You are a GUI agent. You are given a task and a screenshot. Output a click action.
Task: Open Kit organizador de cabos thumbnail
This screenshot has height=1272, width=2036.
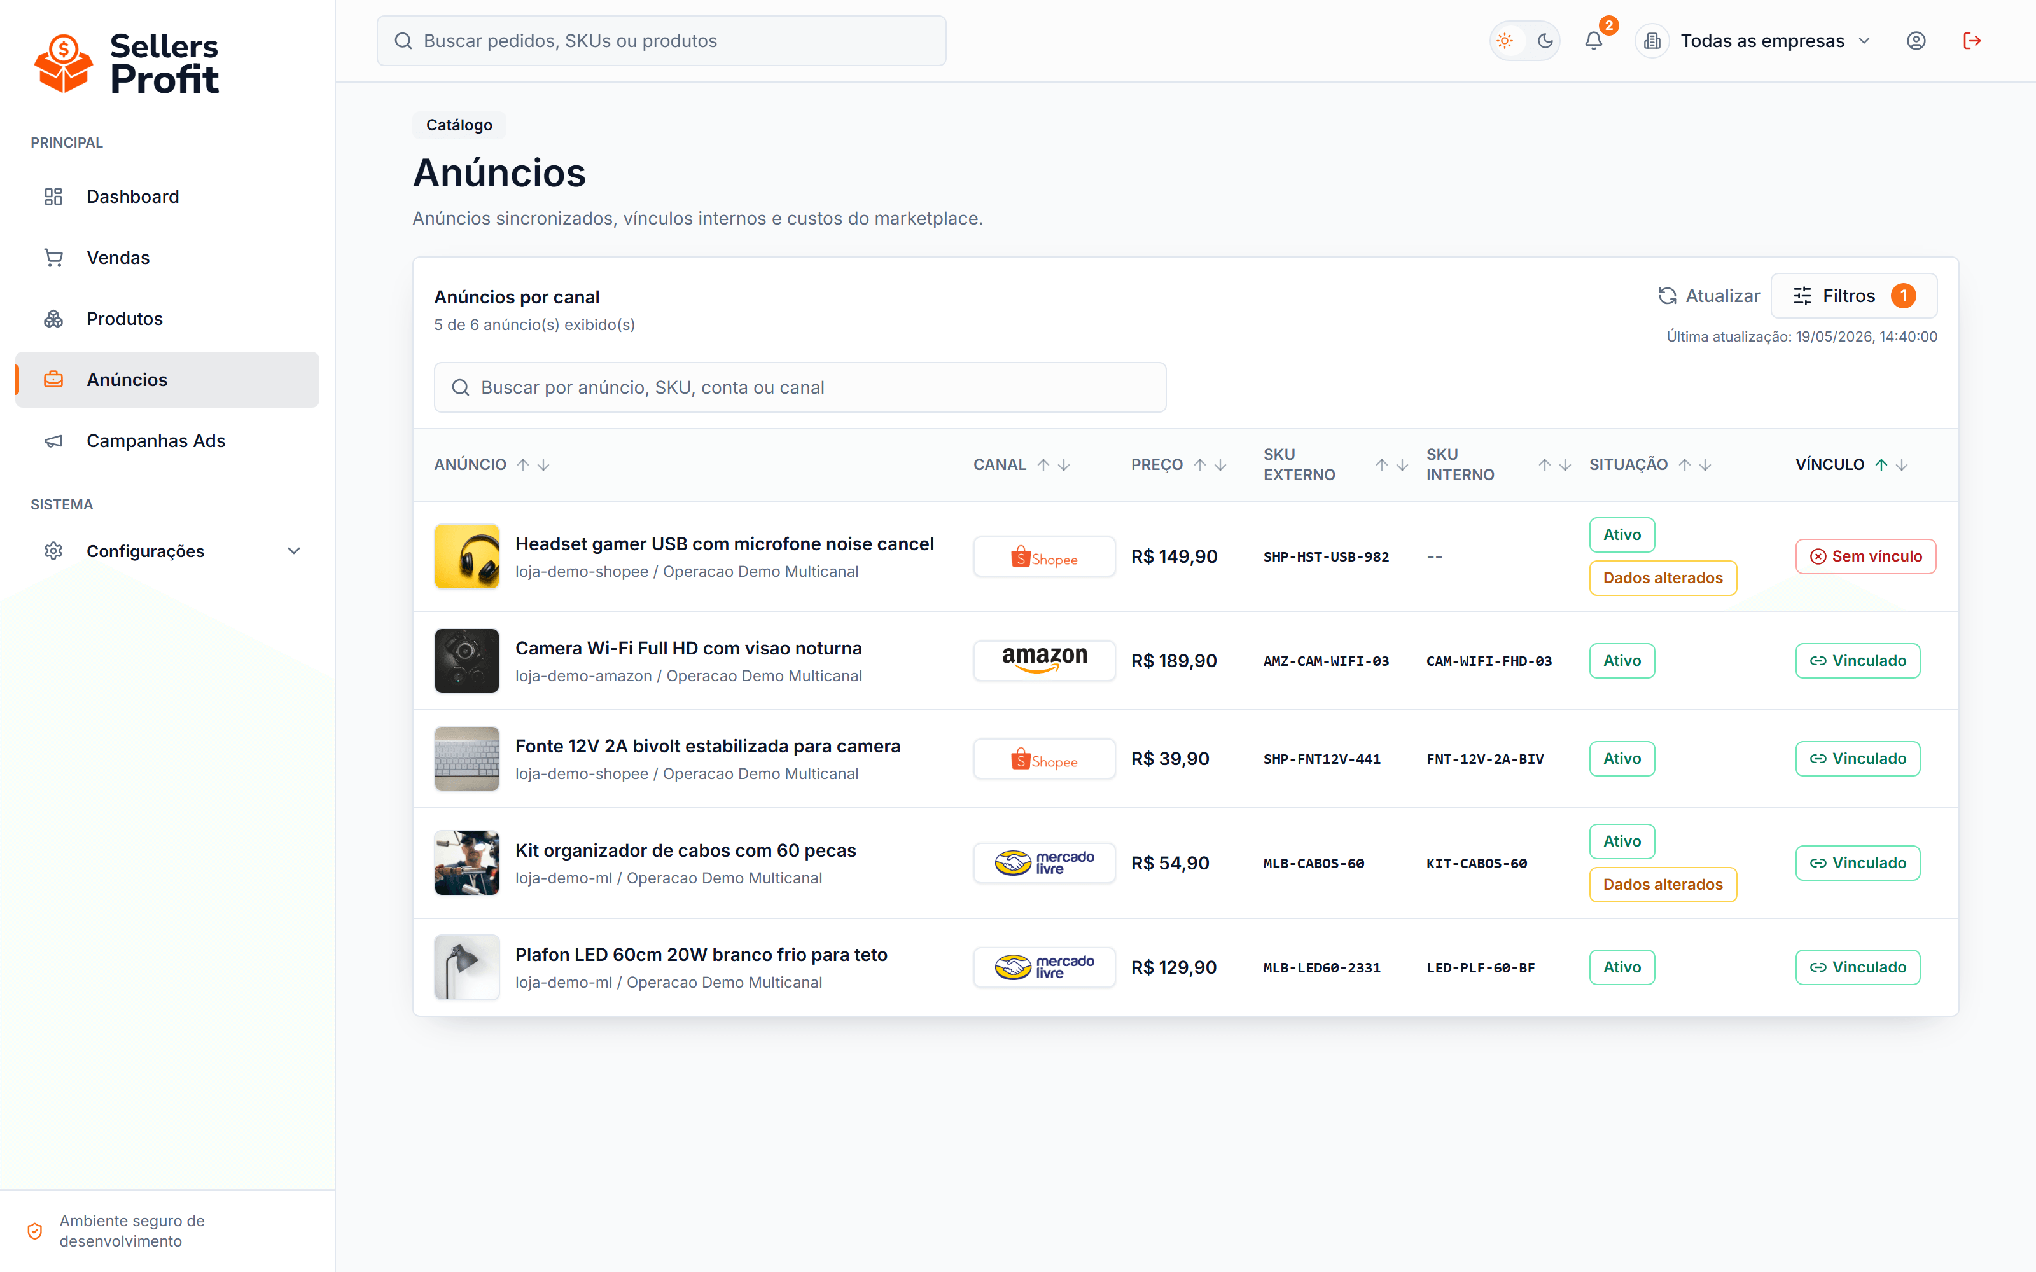[x=467, y=862]
